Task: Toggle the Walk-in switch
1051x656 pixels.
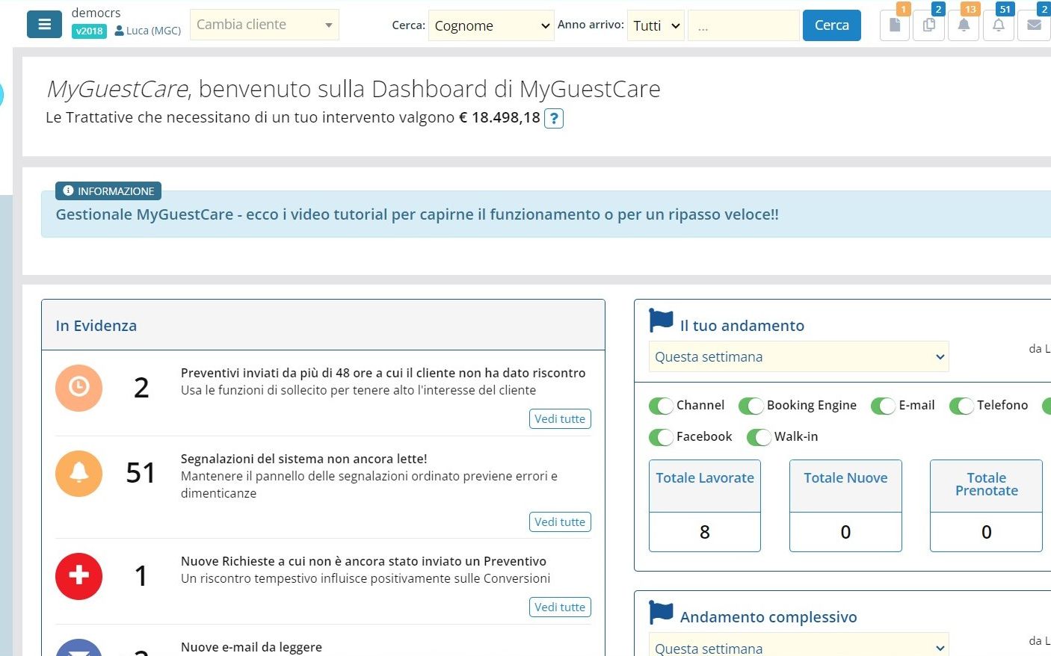Action: point(759,437)
